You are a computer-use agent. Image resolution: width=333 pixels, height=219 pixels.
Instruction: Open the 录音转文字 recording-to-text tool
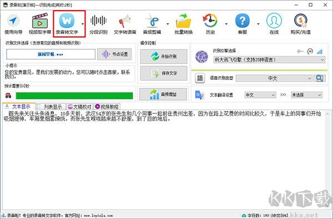[67, 24]
